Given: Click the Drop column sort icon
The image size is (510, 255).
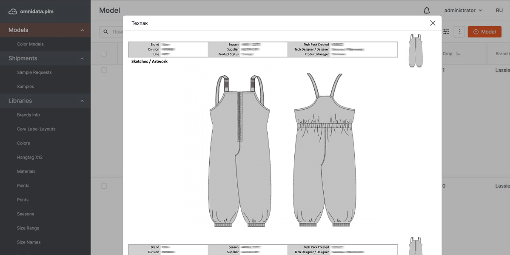Looking at the screenshot, I should [458, 54].
